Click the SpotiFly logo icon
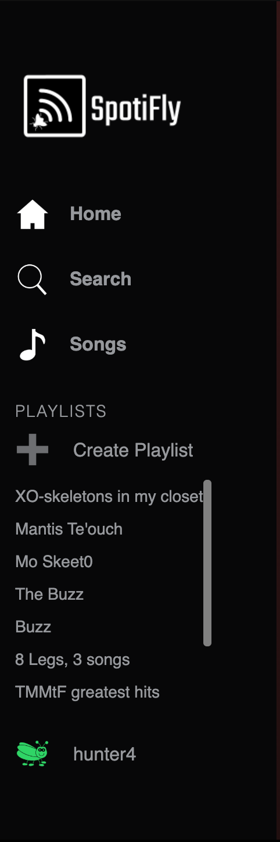 (55, 106)
